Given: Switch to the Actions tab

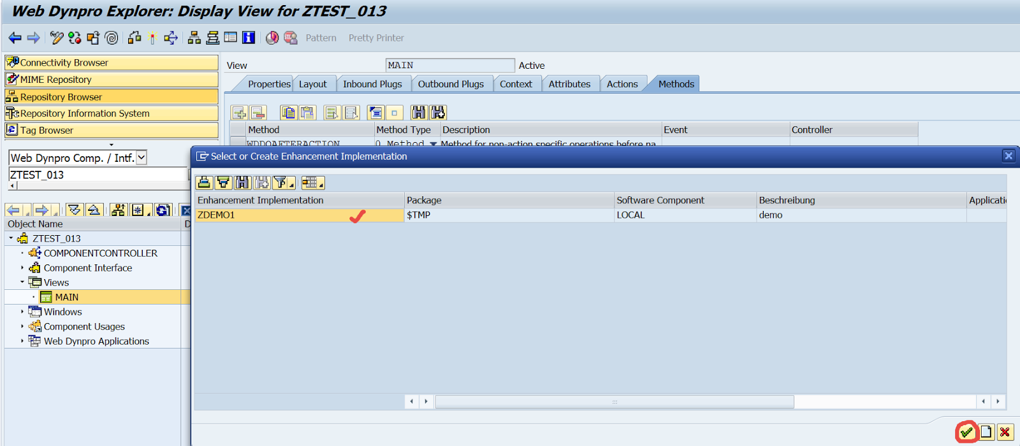Looking at the screenshot, I should point(622,84).
